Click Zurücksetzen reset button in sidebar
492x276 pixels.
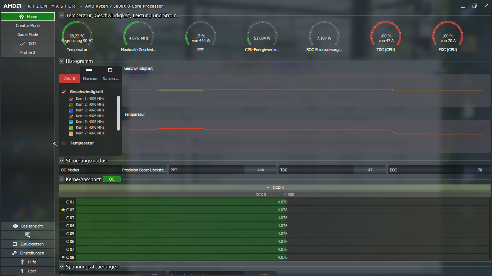click(28, 244)
